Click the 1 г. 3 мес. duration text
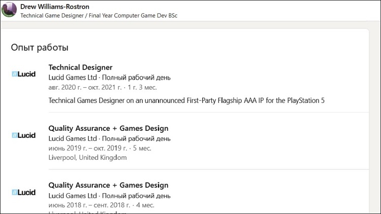The image size is (381, 214). 140,87
